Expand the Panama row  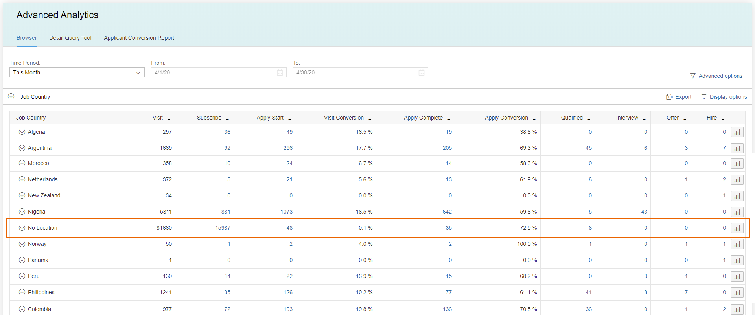pos(22,260)
